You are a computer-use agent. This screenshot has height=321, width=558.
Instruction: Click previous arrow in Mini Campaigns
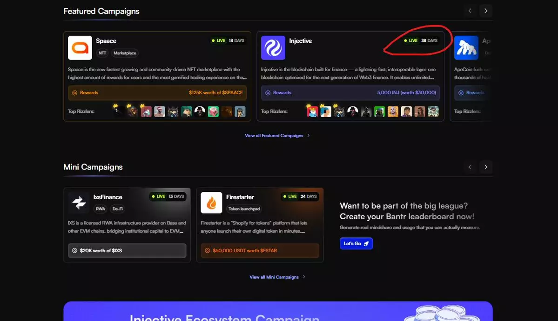470,167
